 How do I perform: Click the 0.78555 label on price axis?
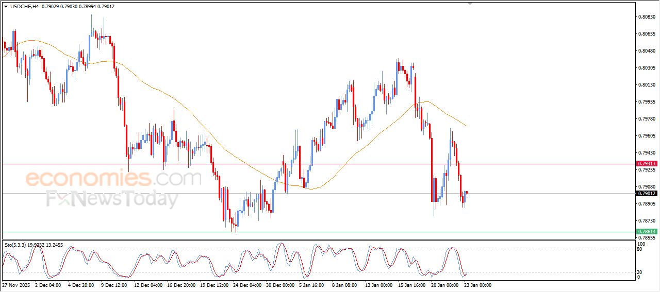(647, 238)
